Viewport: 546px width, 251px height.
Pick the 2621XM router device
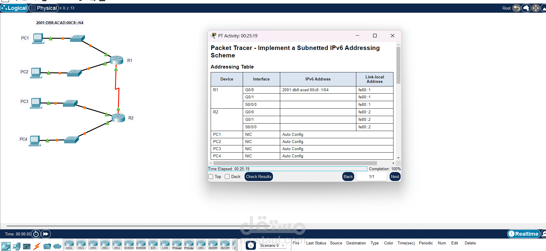(x=225, y=245)
